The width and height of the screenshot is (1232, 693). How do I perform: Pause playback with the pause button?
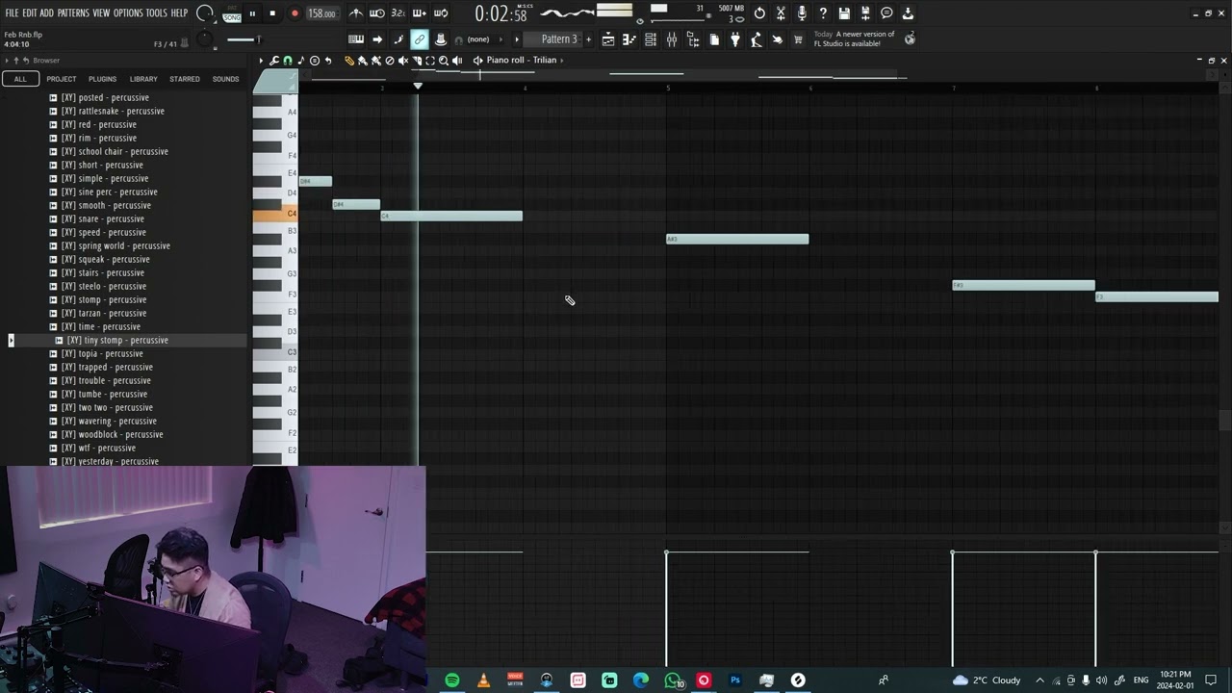(x=252, y=13)
